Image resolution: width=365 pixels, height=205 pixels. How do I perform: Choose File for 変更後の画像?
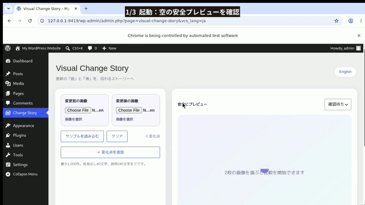pyautogui.click(x=129, y=110)
